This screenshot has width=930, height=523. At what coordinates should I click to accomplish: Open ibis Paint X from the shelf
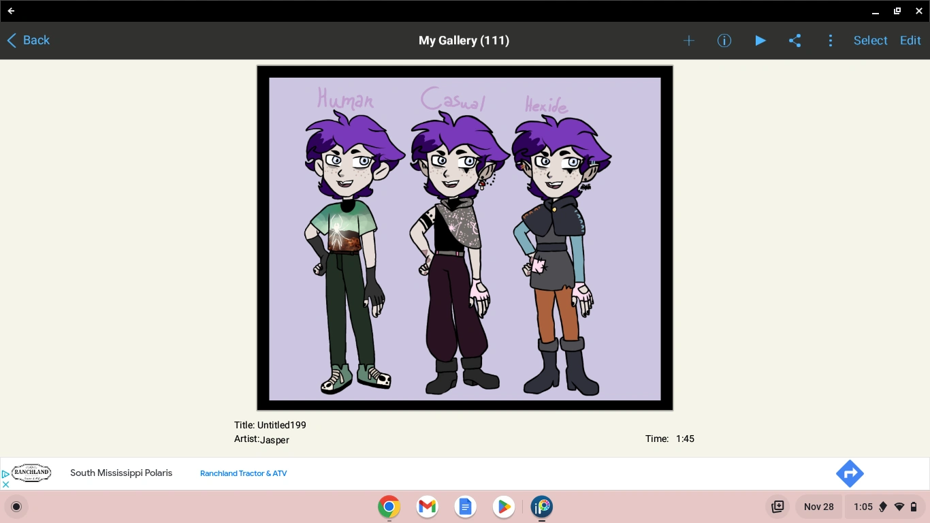pos(543,507)
